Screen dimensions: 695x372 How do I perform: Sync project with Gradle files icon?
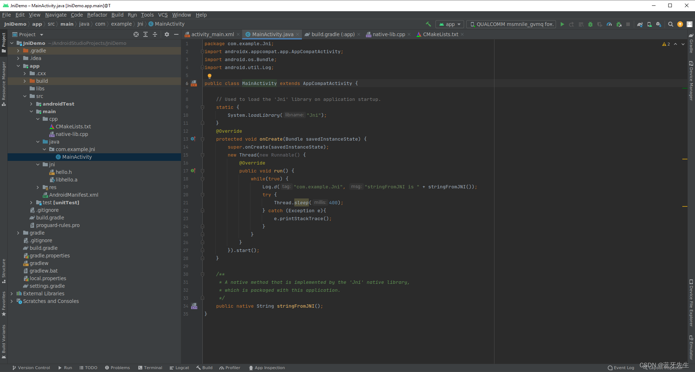click(x=640, y=24)
